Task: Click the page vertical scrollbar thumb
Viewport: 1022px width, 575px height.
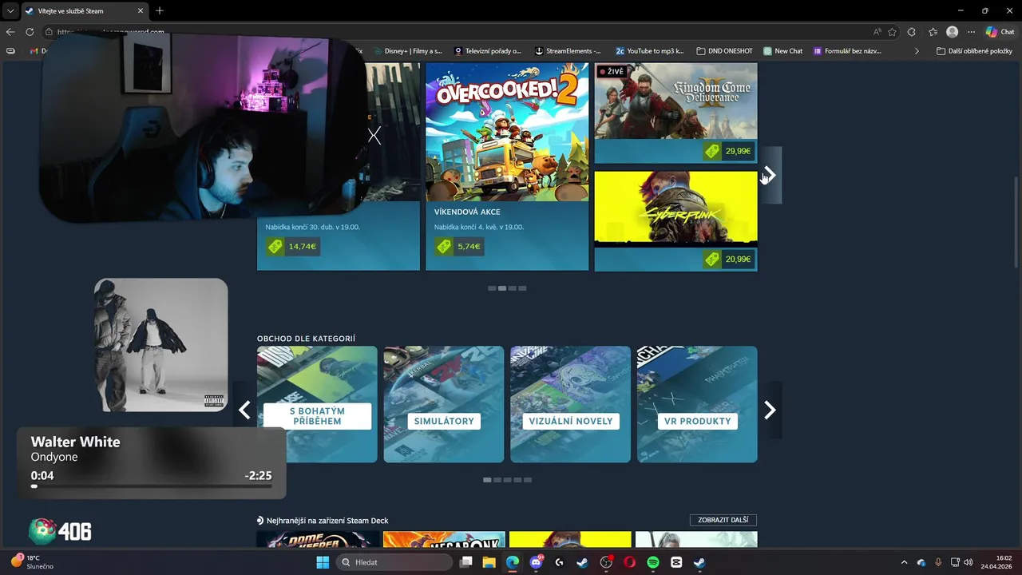Action: click(x=1016, y=222)
